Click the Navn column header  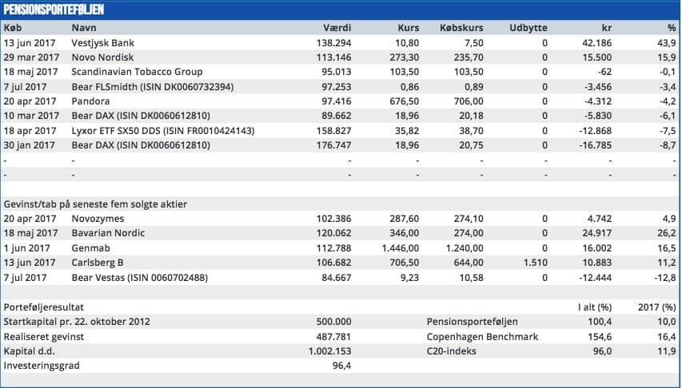pos(84,28)
